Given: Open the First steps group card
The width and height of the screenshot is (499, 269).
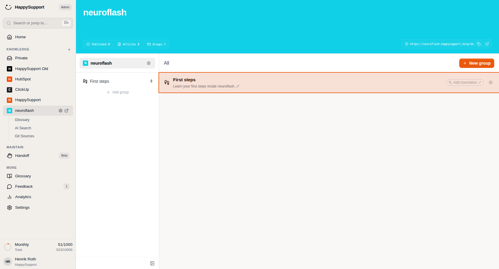Looking at the screenshot, I should tap(329, 83).
